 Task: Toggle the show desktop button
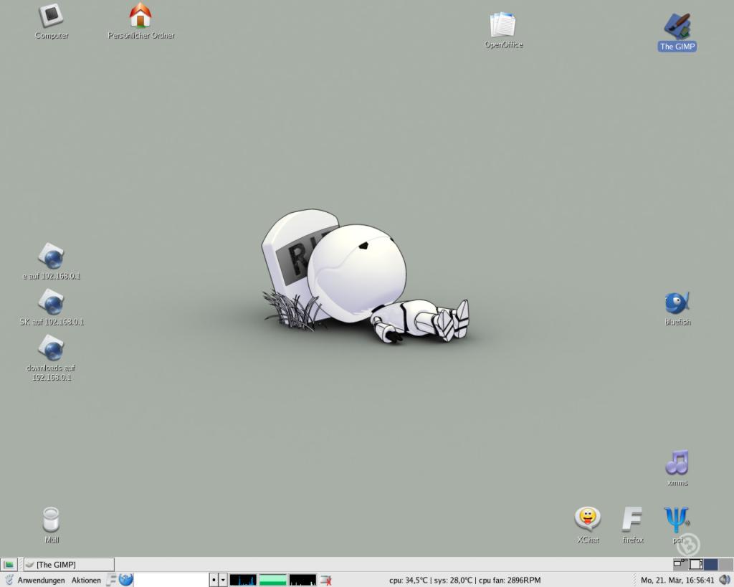click(9, 565)
